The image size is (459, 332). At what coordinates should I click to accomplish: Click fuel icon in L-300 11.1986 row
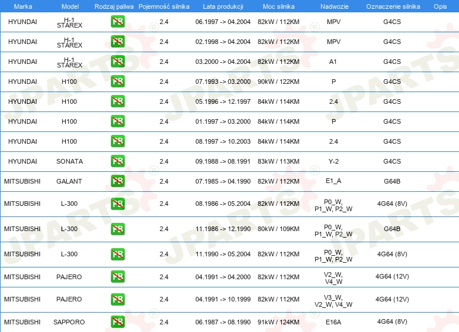click(x=117, y=229)
